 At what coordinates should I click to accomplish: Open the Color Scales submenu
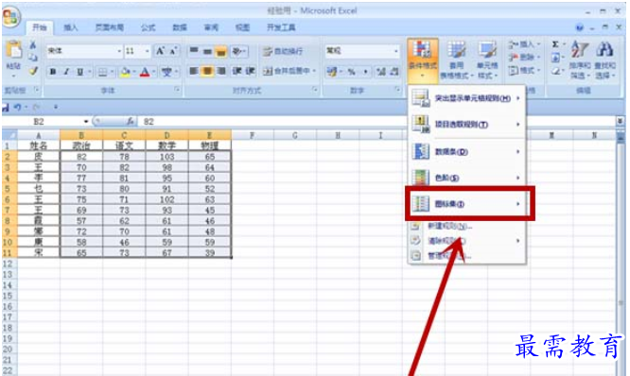pos(467,178)
